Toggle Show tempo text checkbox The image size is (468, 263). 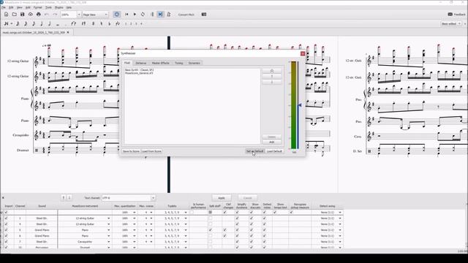click(275, 213)
